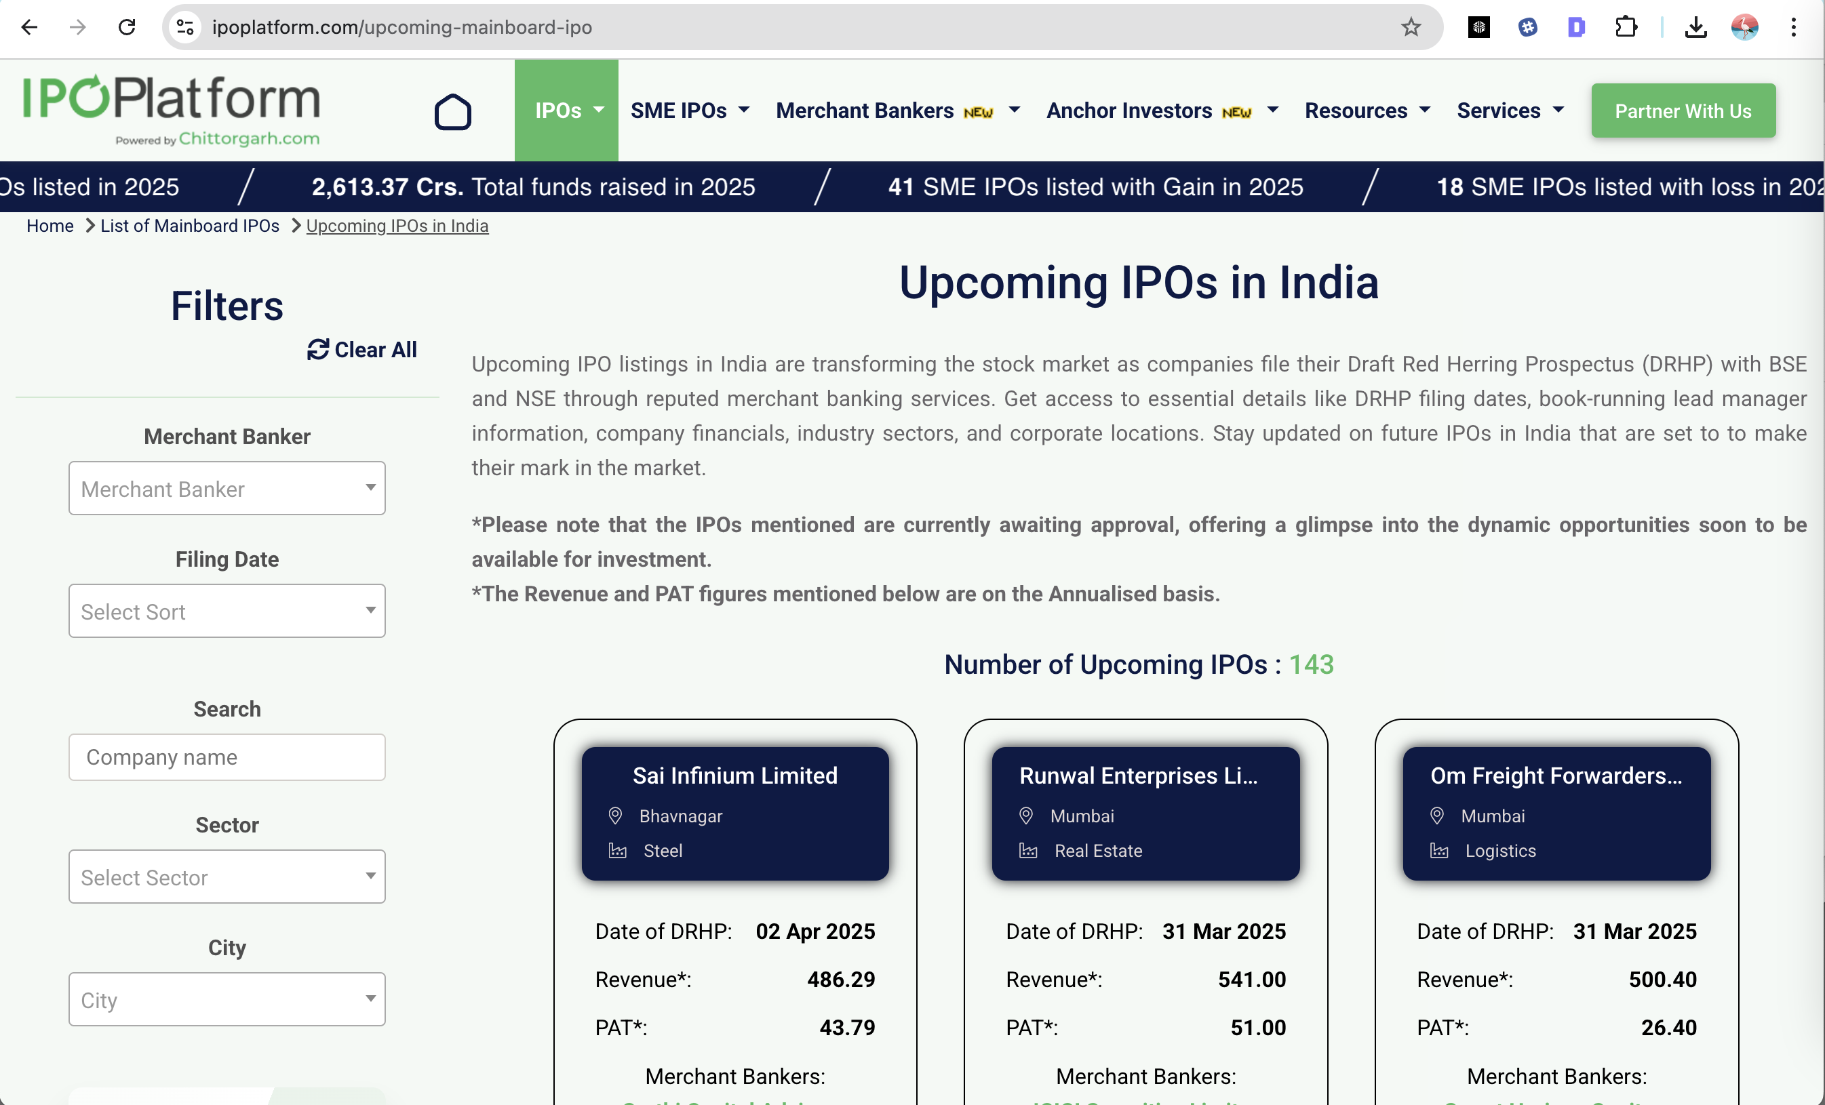Open the Extensions puzzle icon
This screenshot has height=1105, width=1825.
(1626, 27)
